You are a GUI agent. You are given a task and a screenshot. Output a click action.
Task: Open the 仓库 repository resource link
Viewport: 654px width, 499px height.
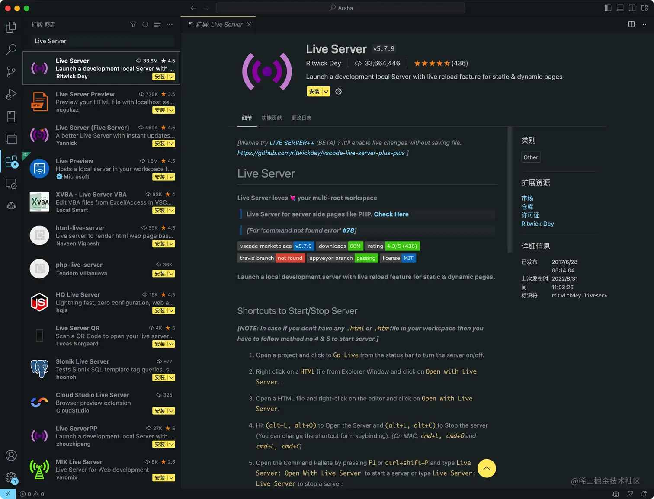[x=527, y=207]
